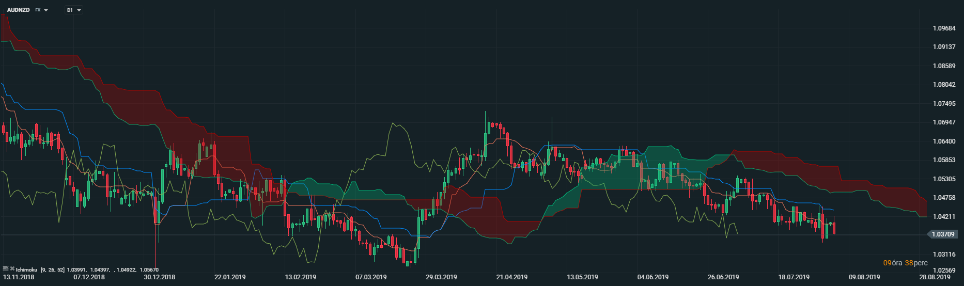964x286 pixels.
Task: Click the 1.04758 price axis label
Action: coord(944,198)
